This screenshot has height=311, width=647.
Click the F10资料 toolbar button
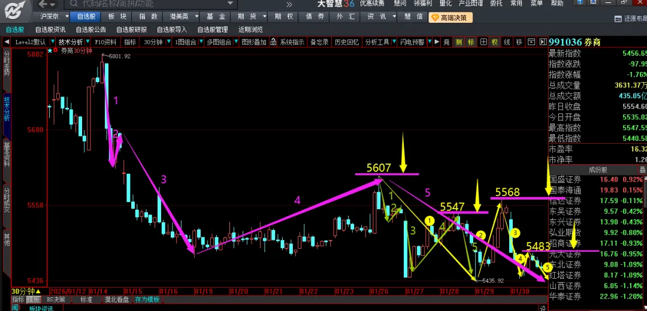coord(105,42)
